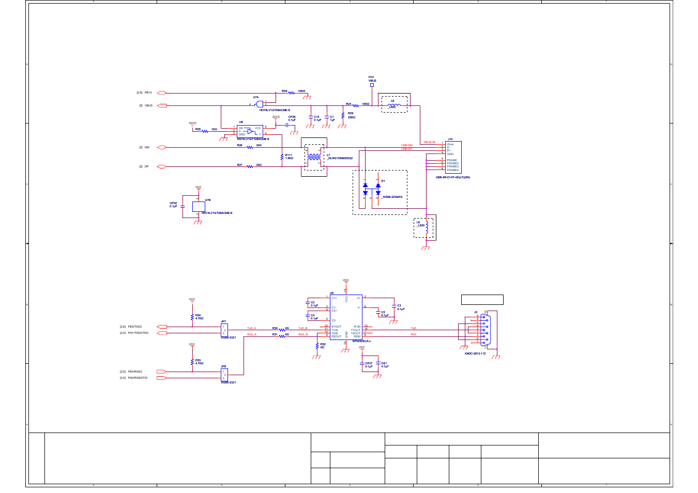Select the PA1/TXD0/TDO port symbol
This screenshot has height=493, width=698.
[x=162, y=333]
